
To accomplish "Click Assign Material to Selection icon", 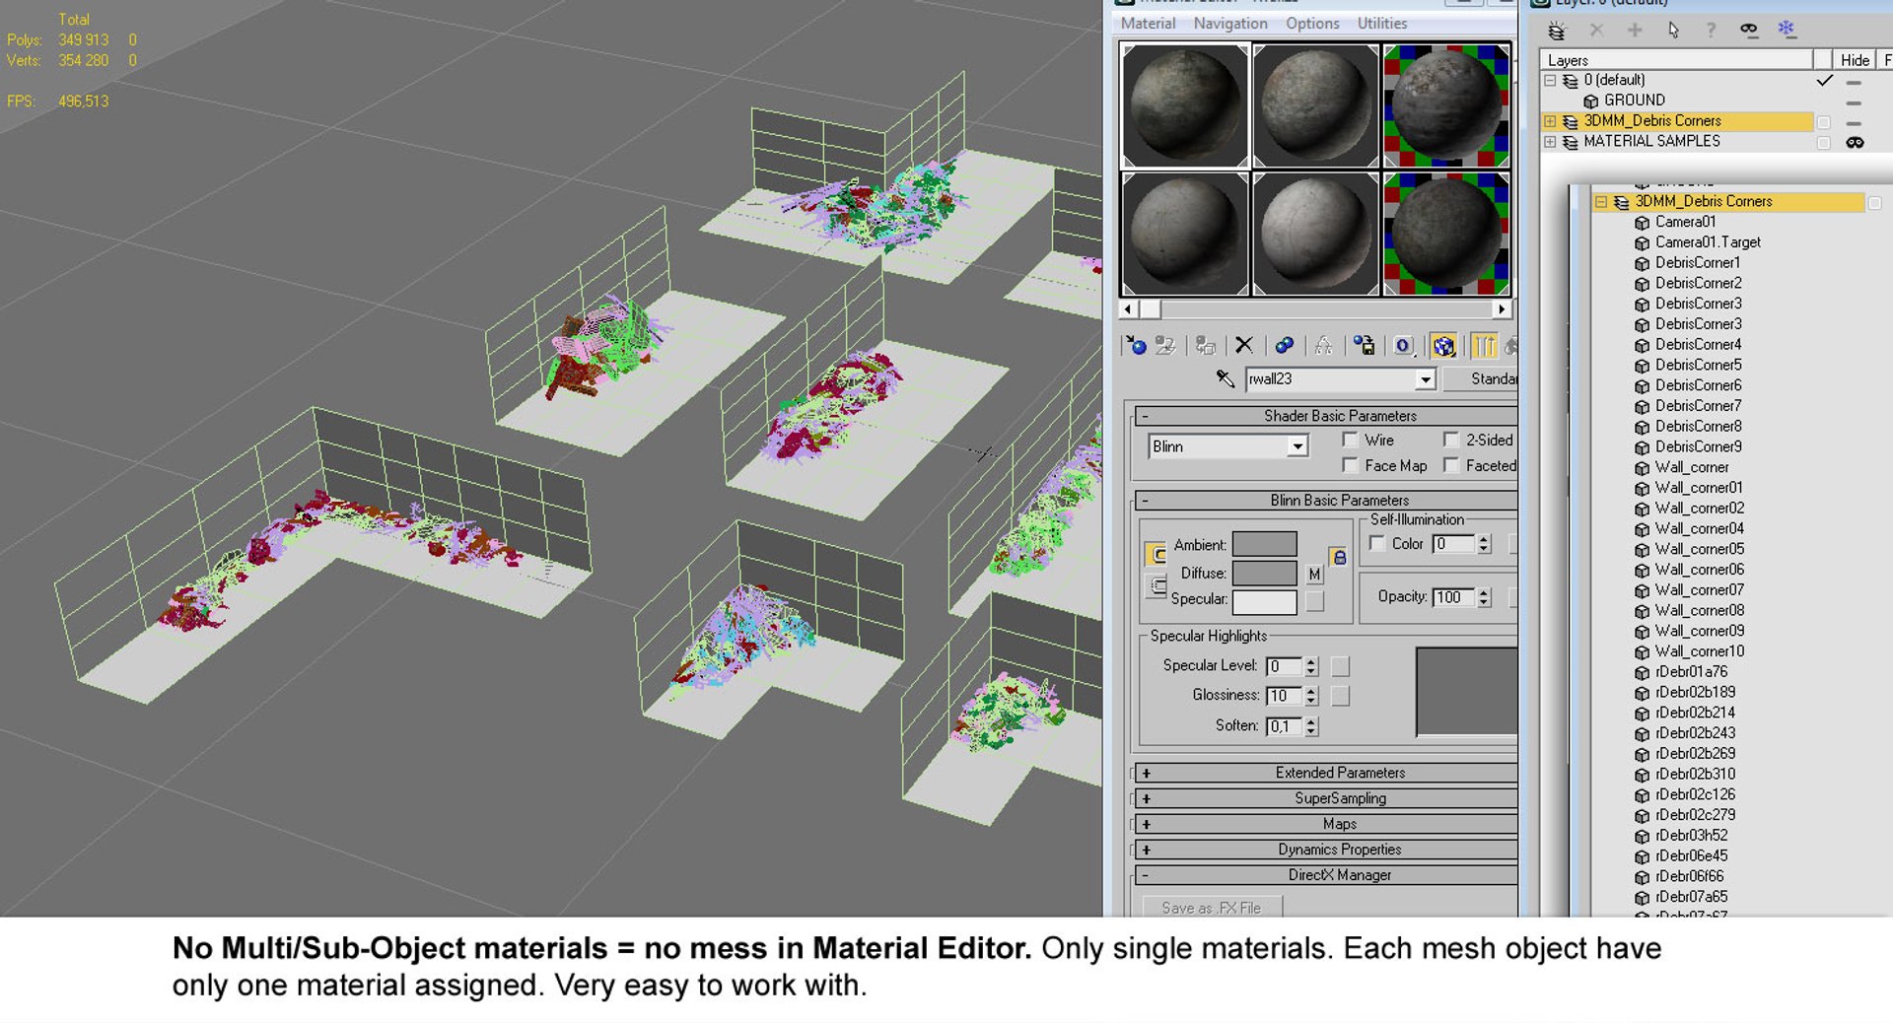I will (x=1205, y=345).
